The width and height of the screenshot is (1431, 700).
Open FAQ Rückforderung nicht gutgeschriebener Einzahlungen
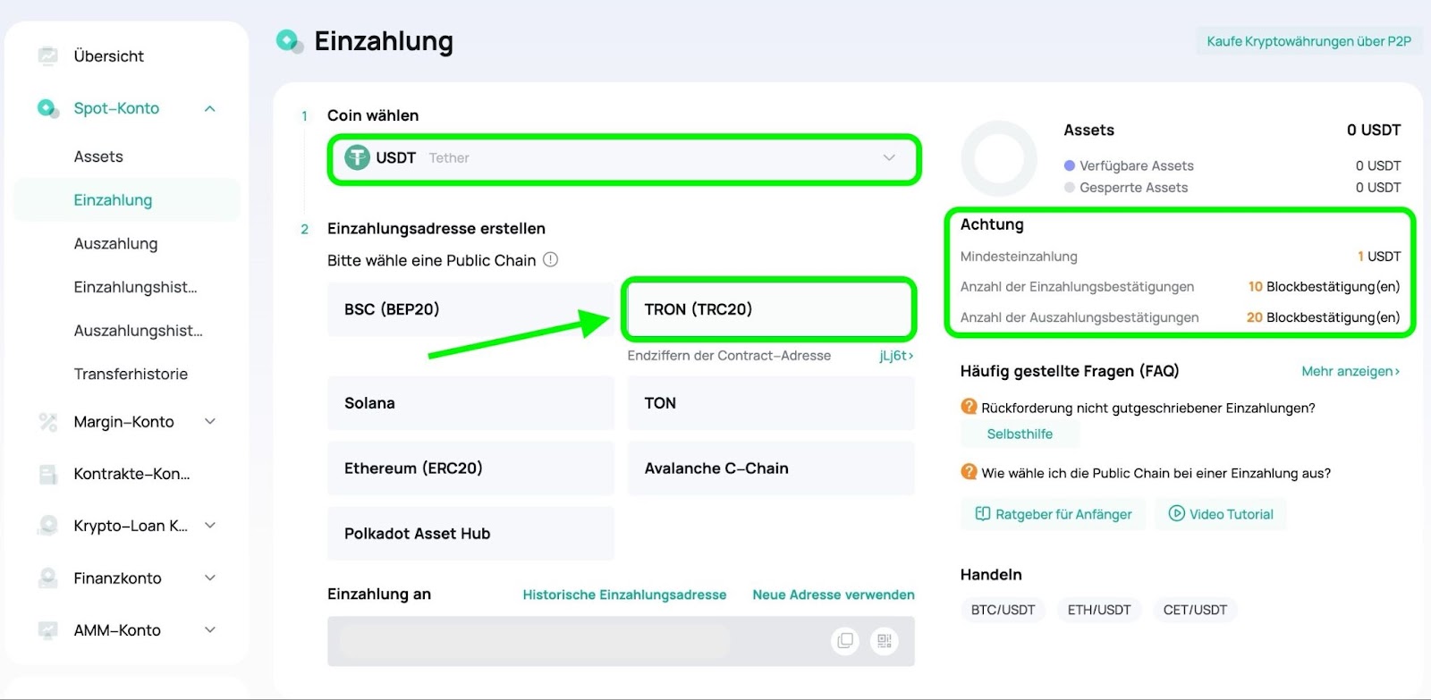pos(1148,408)
